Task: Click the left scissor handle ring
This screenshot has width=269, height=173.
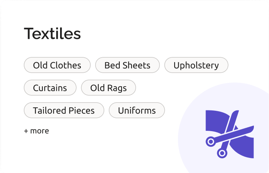Action: (211, 141)
